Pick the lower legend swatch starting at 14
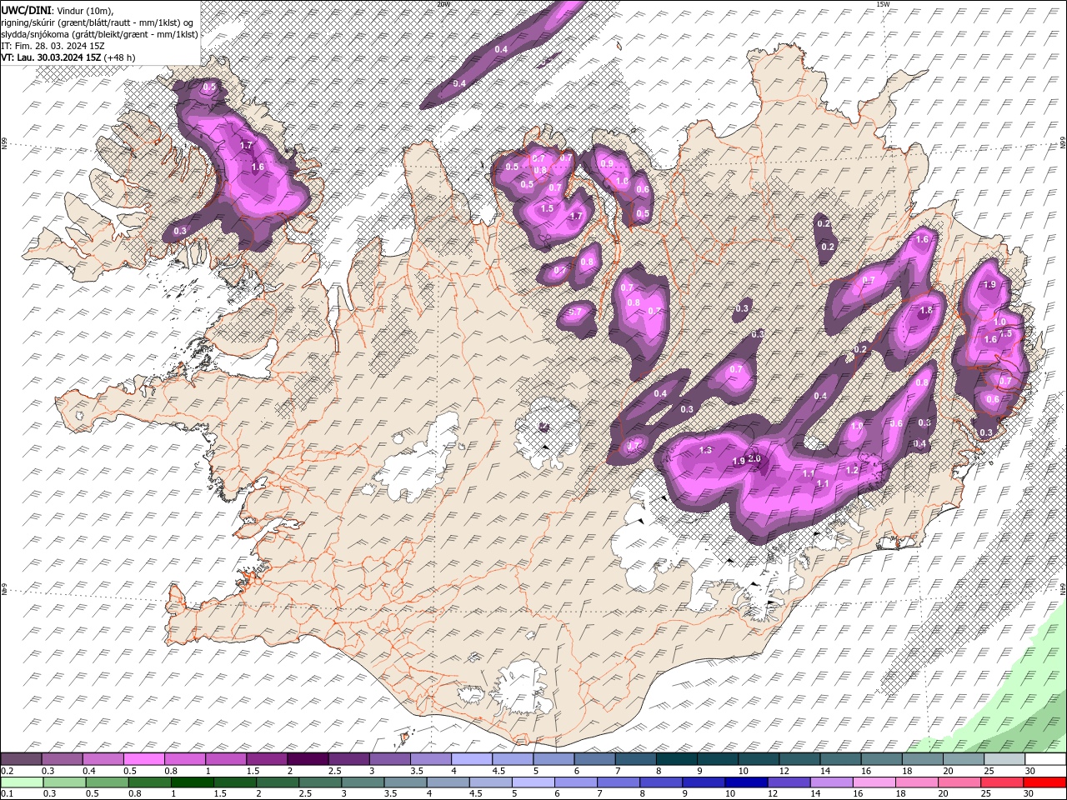Screen dimensions: 1067x800 point(832,782)
